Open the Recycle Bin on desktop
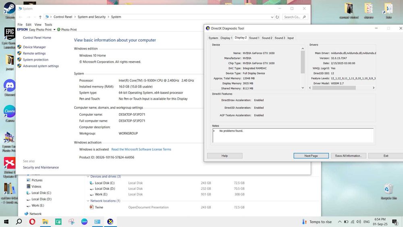 pyautogui.click(x=388, y=189)
